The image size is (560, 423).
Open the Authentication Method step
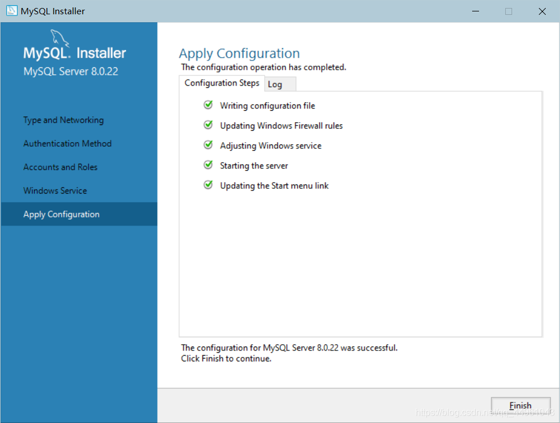coord(67,143)
